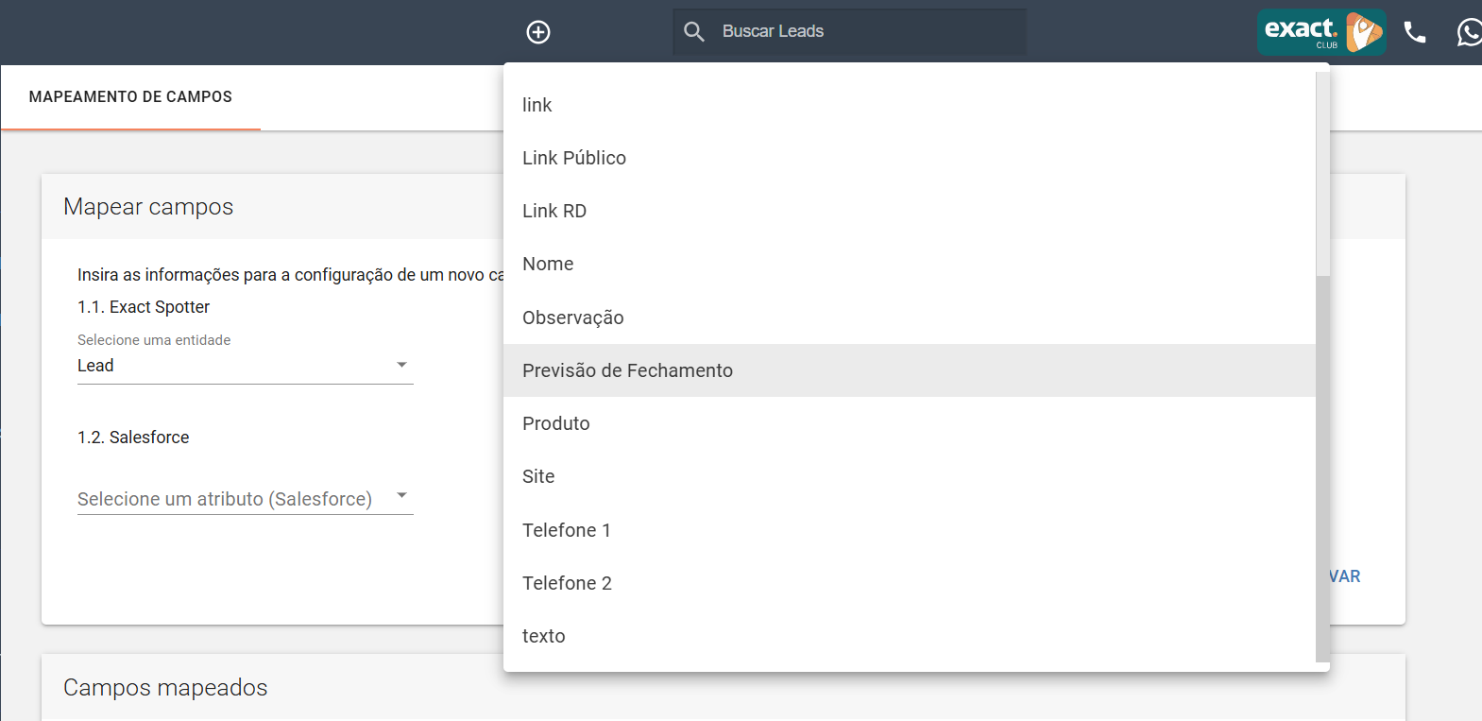Open the WhatsApp icon in header
Viewport: 1482px width, 721px height.
coord(1470,32)
